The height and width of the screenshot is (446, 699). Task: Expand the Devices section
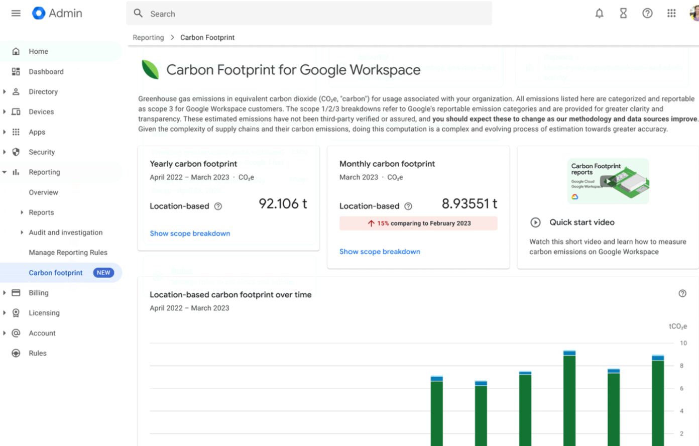click(5, 111)
